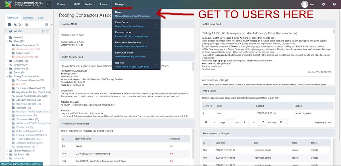This screenshot has height=166, width=341.
Task: Click the MODX logo icon
Action: pos(8,4)
